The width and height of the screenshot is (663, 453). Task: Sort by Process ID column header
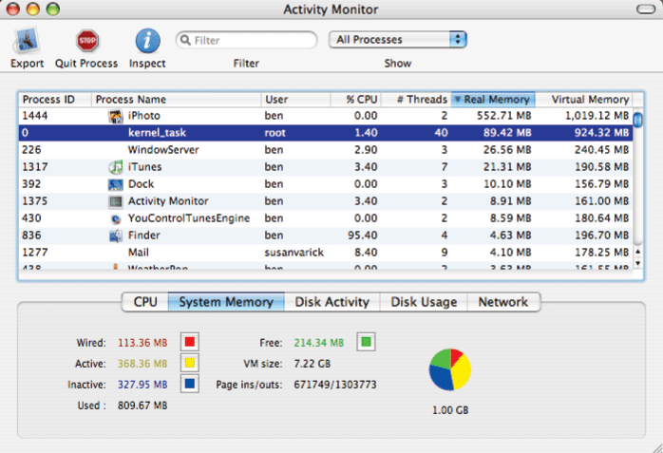tap(55, 100)
